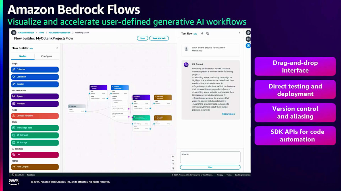Open the Flow builder Info link
Viewport: 341px width, 191px height.
[31, 48]
